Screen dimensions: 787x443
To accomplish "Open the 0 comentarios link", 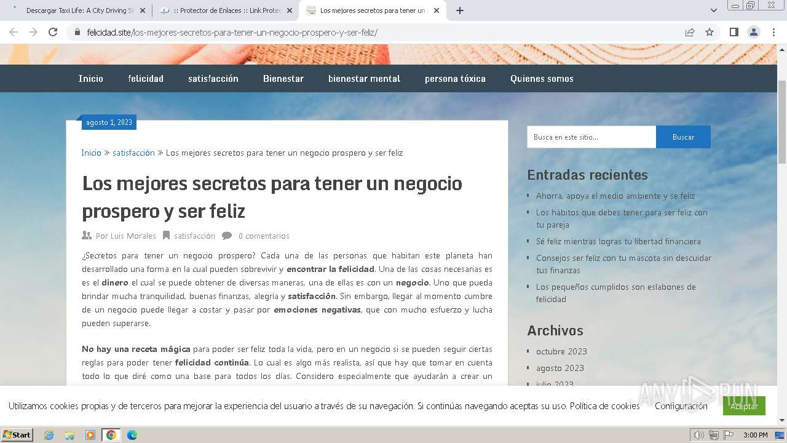I will 264,236.
